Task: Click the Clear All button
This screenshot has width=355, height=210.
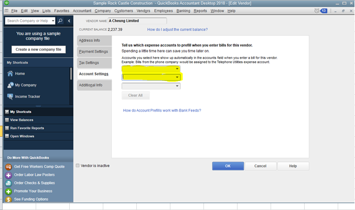Action: pos(135,95)
